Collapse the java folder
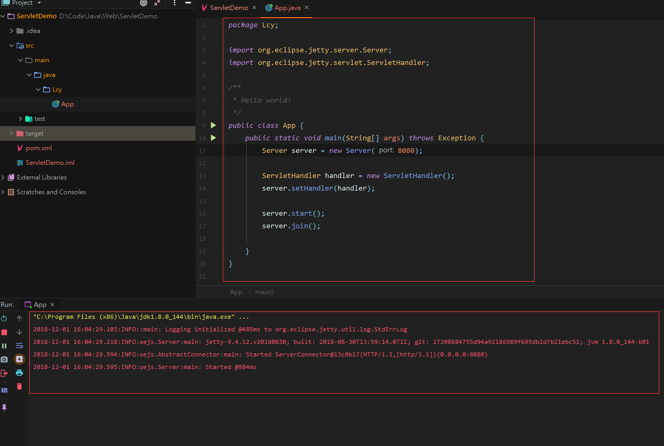Image resolution: width=664 pixels, height=446 pixels. click(x=30, y=75)
